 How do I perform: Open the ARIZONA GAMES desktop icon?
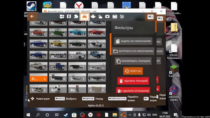pyautogui.click(x=174, y=93)
